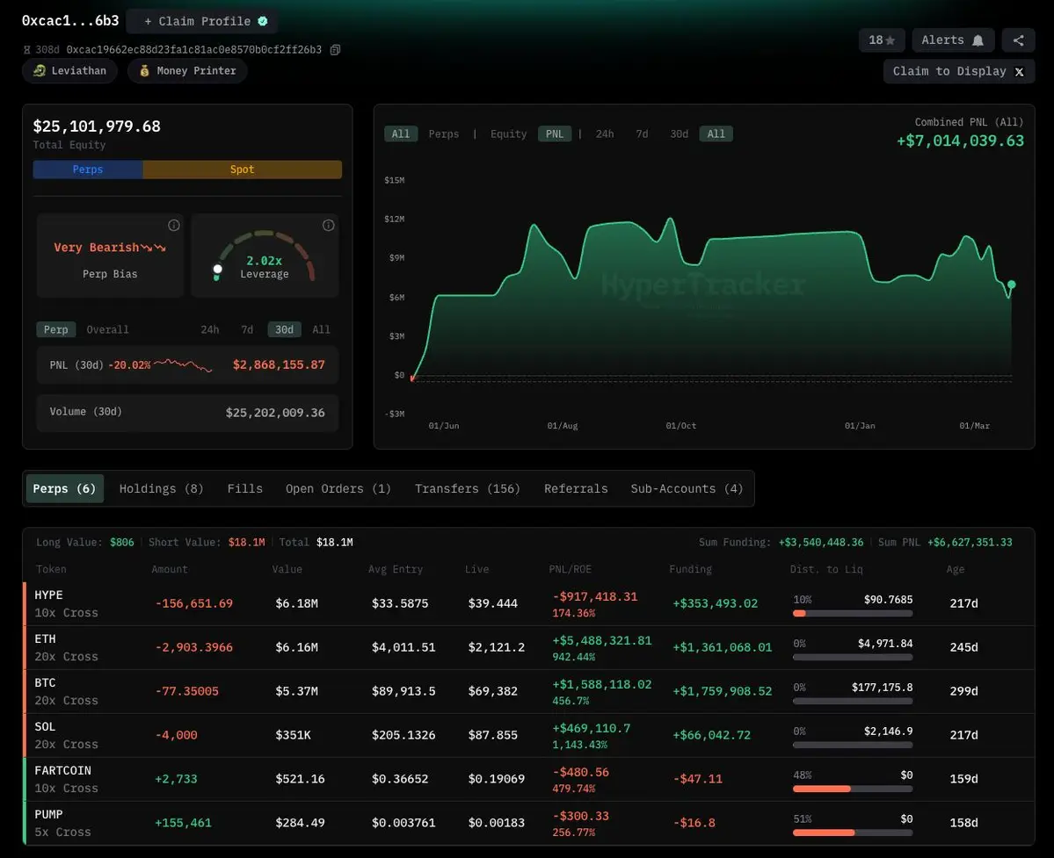Toggle chart to Equity view

[x=508, y=134]
